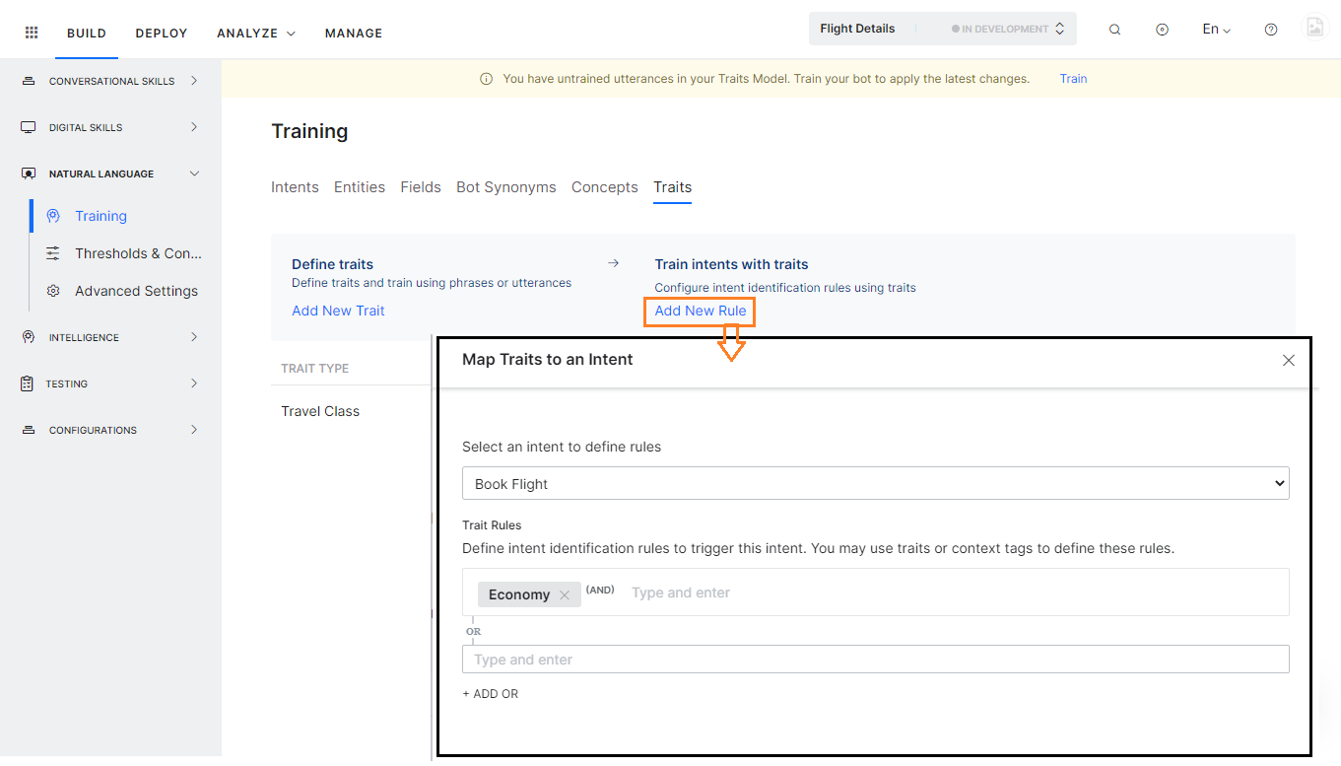Click the Advanced Settings gear icon
The image size is (1341, 766).
click(52, 290)
